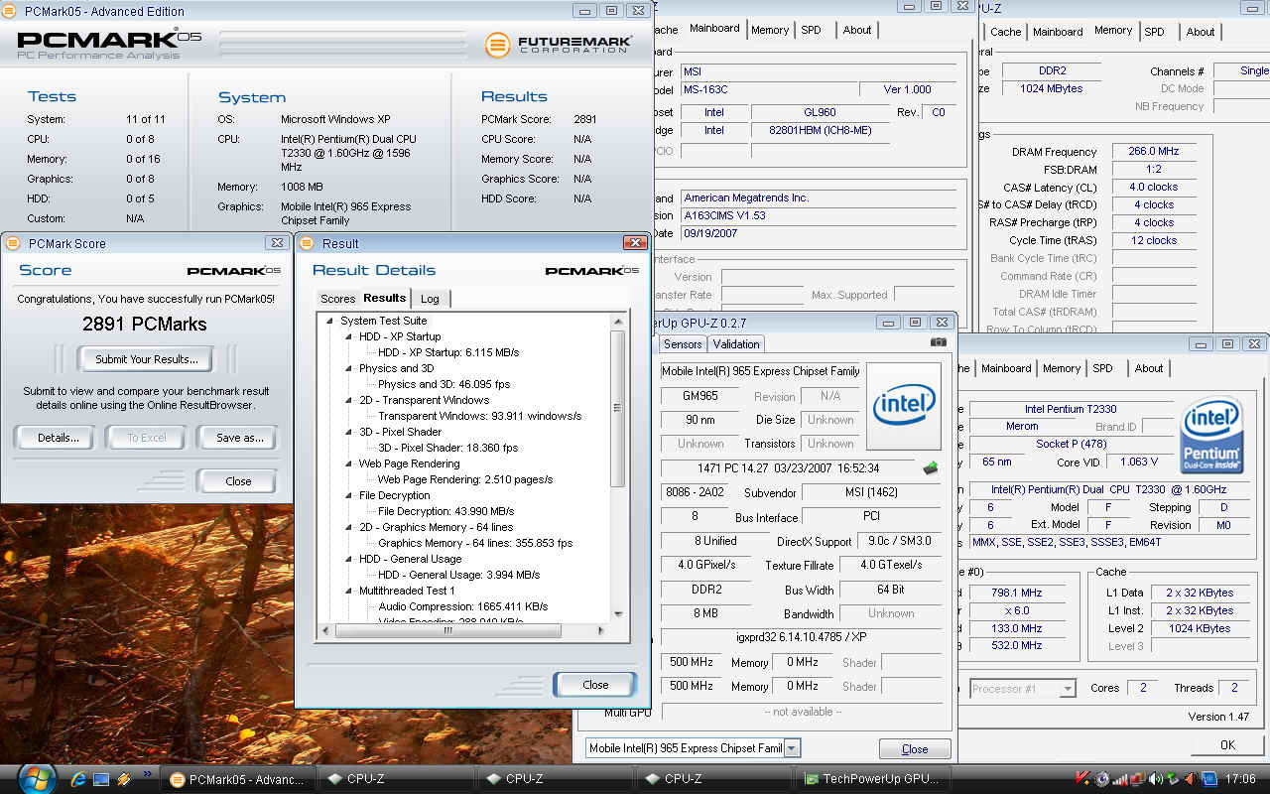This screenshot has height=794, width=1270.
Task: Click the blue monitor tray icon
Action: 1208,779
